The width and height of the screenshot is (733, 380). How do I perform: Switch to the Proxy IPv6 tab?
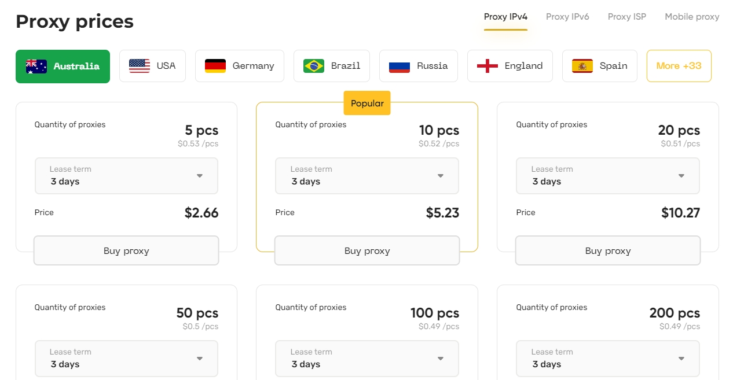point(567,17)
